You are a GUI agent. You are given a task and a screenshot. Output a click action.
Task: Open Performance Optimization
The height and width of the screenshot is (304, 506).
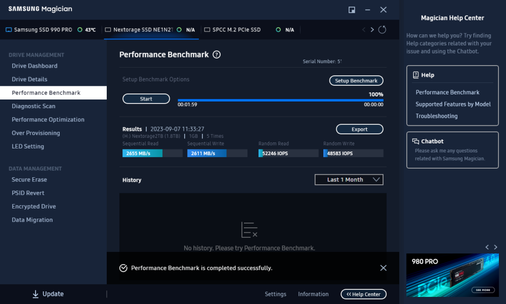coord(48,120)
